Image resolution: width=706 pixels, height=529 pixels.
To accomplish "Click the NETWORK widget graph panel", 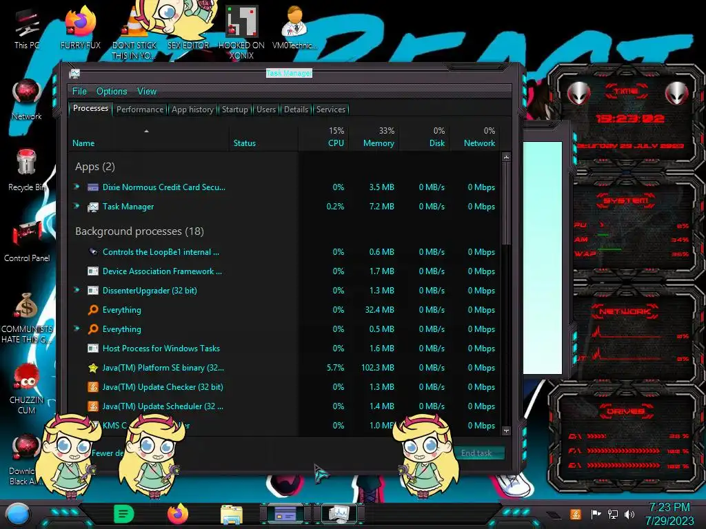I will [x=630, y=335].
